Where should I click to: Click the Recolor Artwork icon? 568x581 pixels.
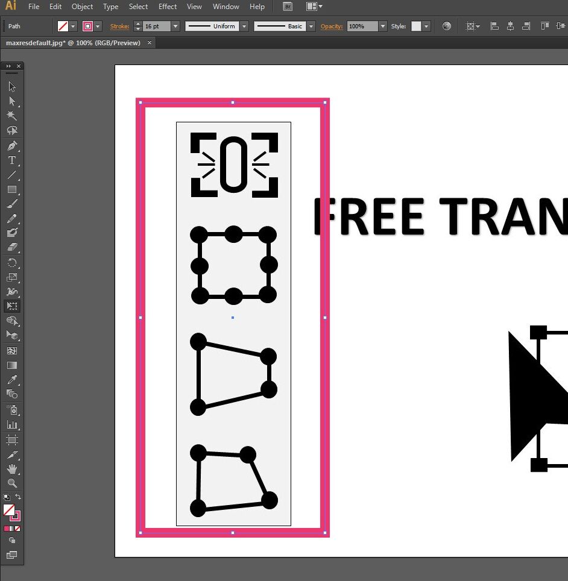(x=447, y=26)
